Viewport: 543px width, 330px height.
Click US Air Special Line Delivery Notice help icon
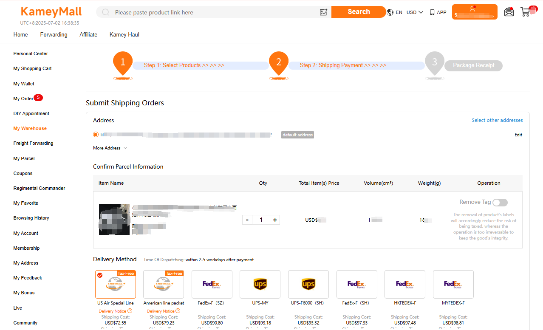pyautogui.click(x=130, y=311)
